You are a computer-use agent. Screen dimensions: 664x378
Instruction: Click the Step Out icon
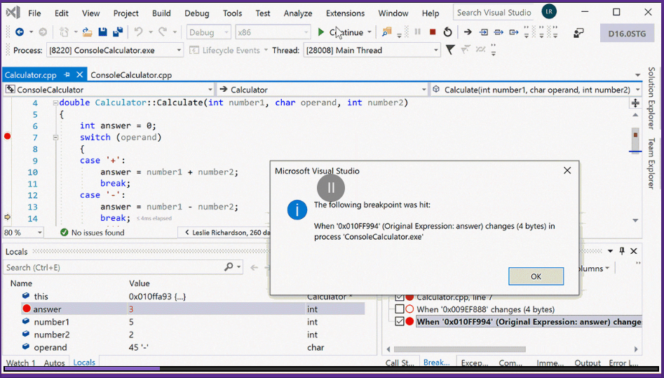514,32
